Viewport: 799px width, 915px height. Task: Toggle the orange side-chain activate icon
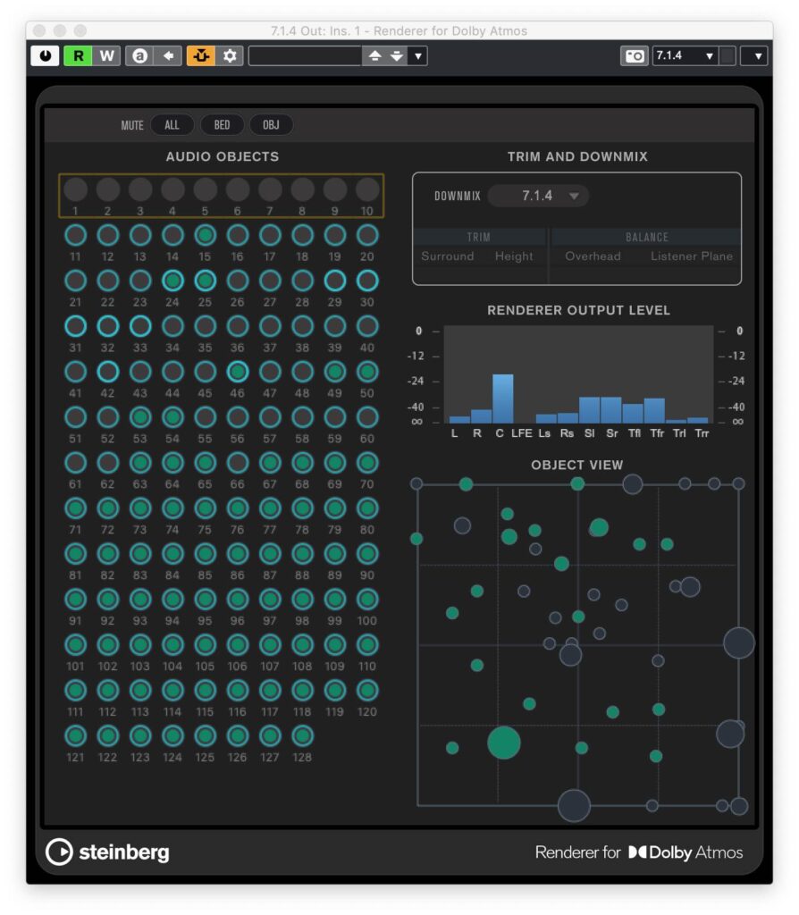tap(201, 56)
